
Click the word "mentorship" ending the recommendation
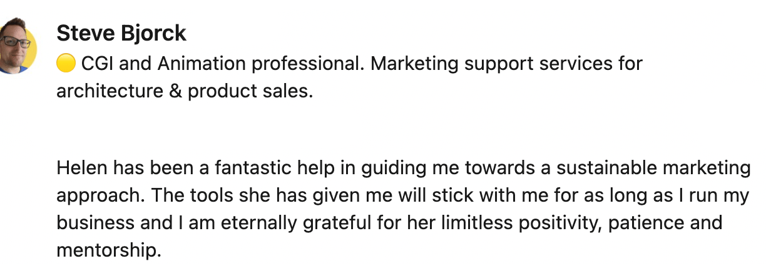click(x=106, y=251)
